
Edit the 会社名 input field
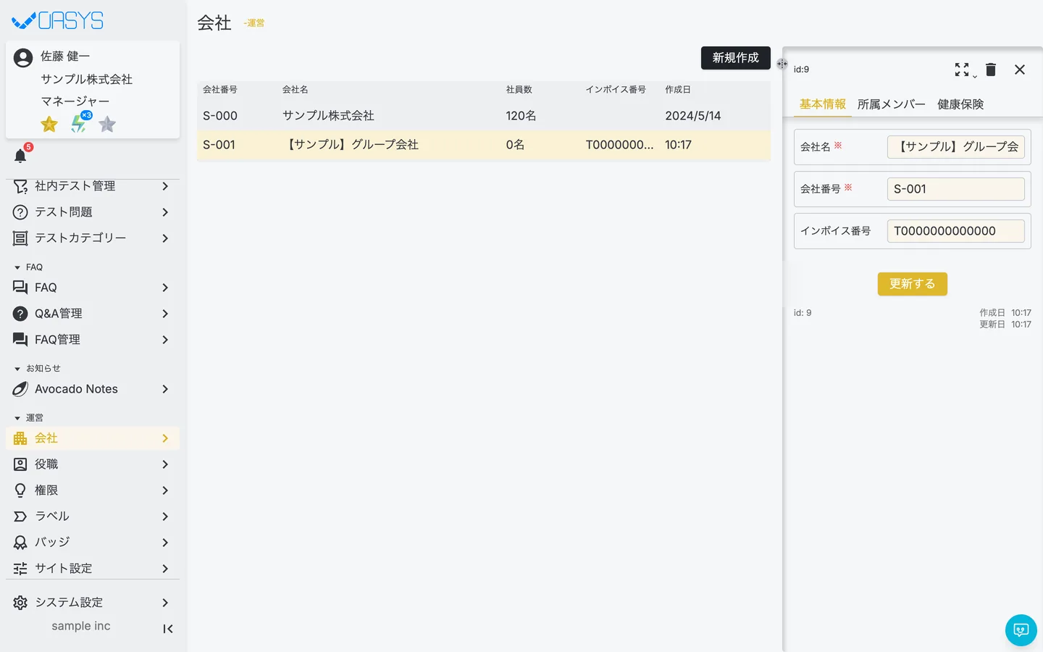tap(956, 147)
